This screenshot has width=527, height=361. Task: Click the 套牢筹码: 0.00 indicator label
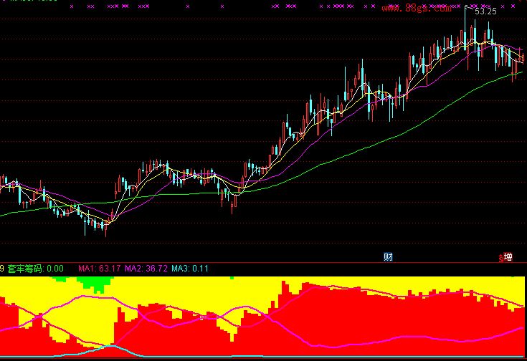tap(35, 269)
